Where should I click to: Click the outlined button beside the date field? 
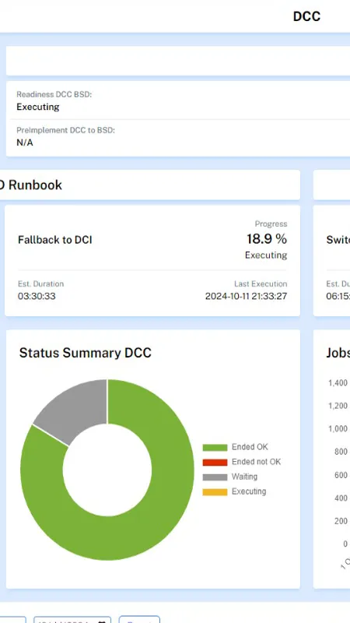click(x=139, y=620)
